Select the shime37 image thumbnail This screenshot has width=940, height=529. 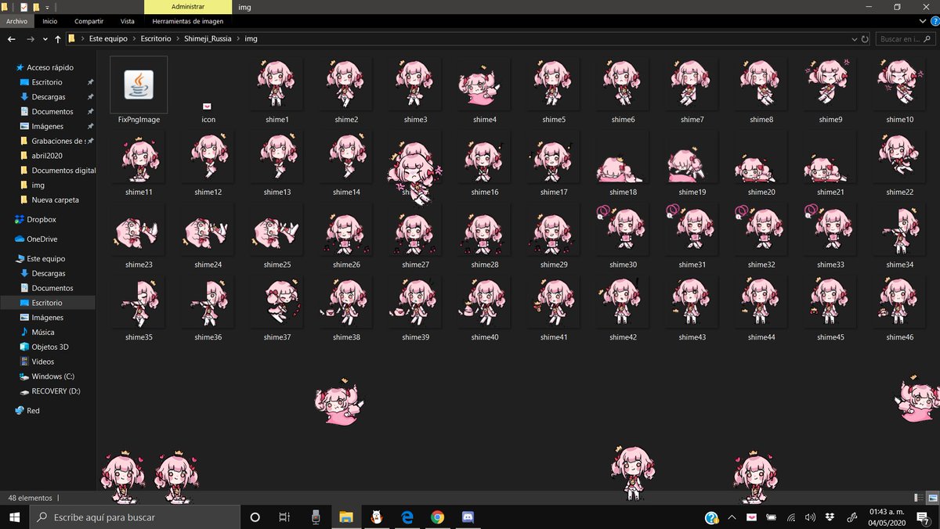277,303
